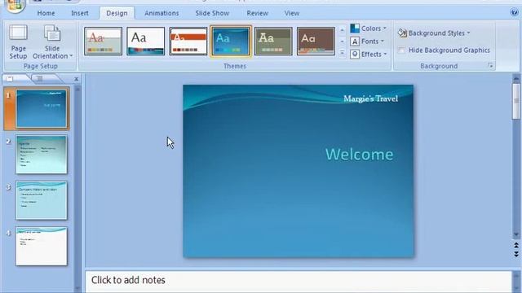This screenshot has height=293, width=522.
Task: Click the Welcome title text
Action: (359, 155)
